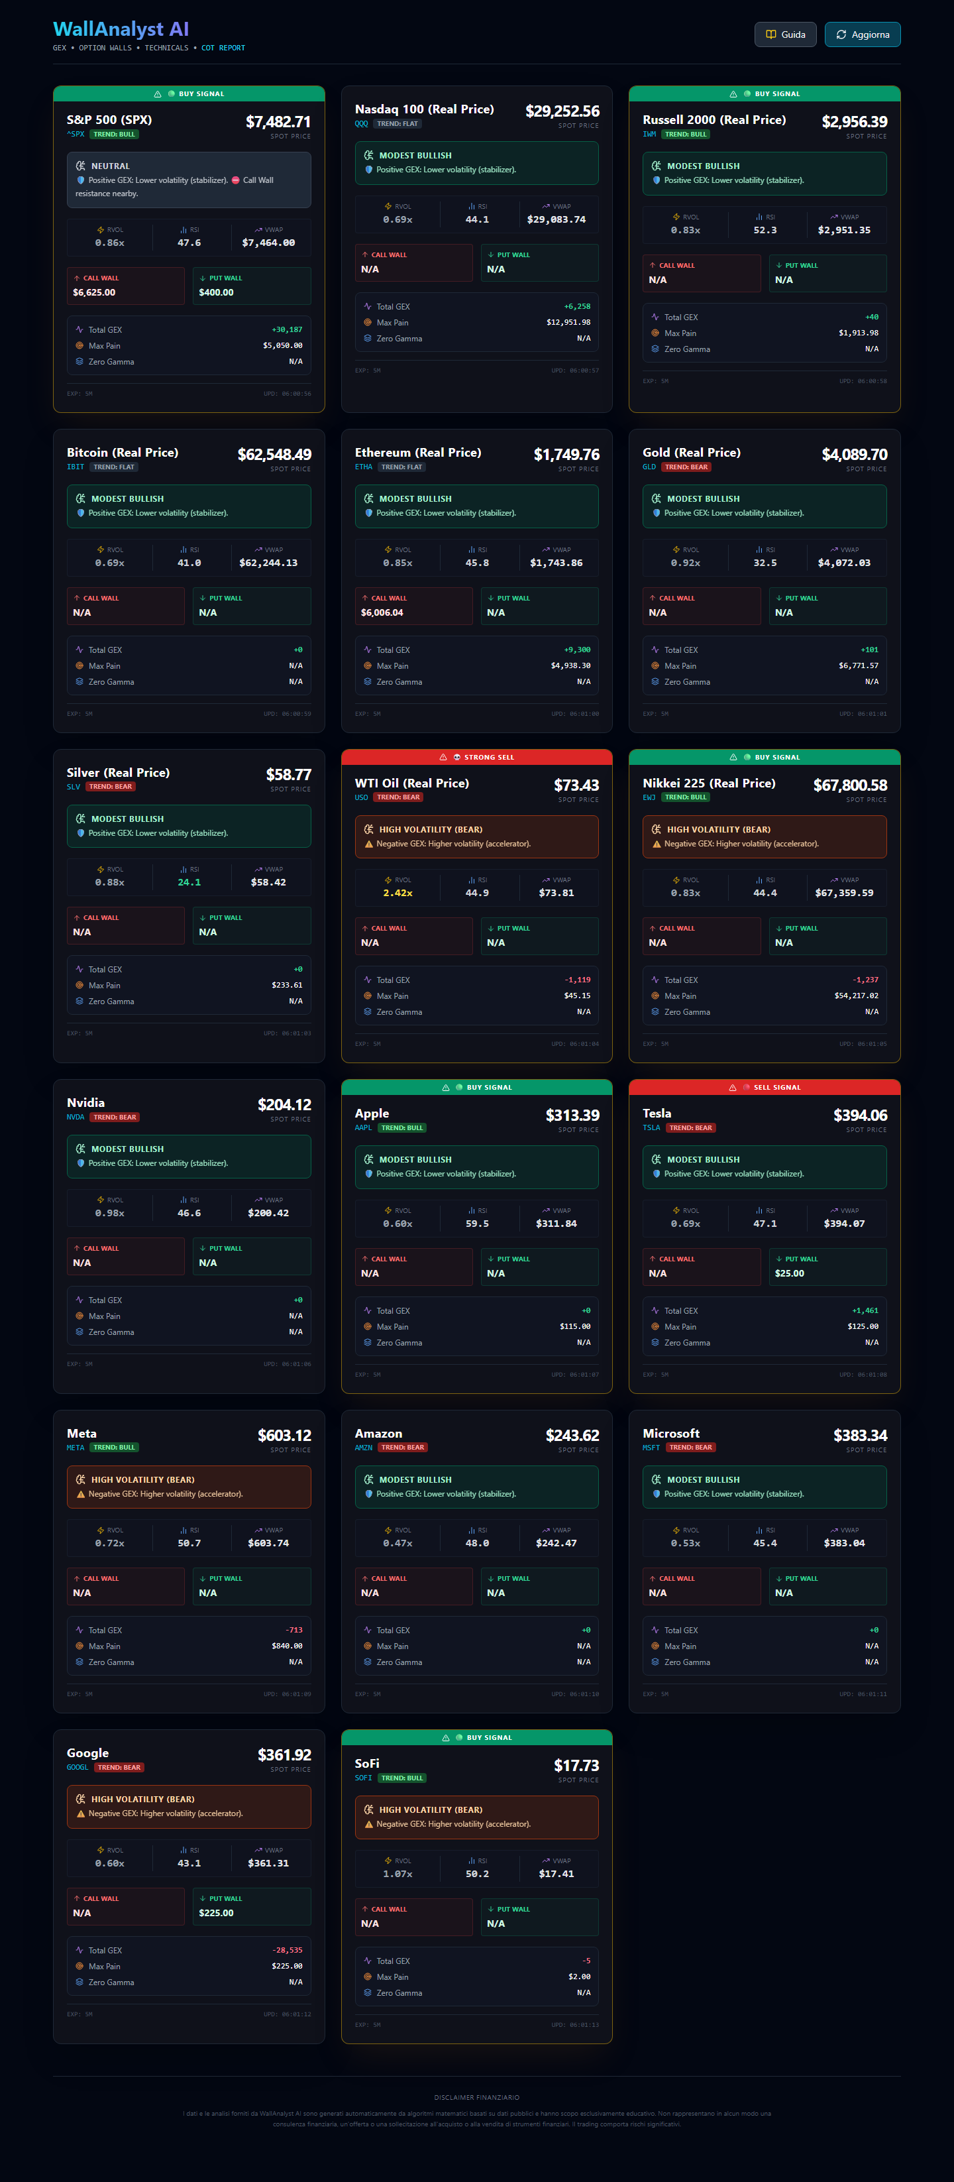The height and width of the screenshot is (2182, 954).
Task: Click Gold Max Pain value $6,771.57
Action: point(859,665)
